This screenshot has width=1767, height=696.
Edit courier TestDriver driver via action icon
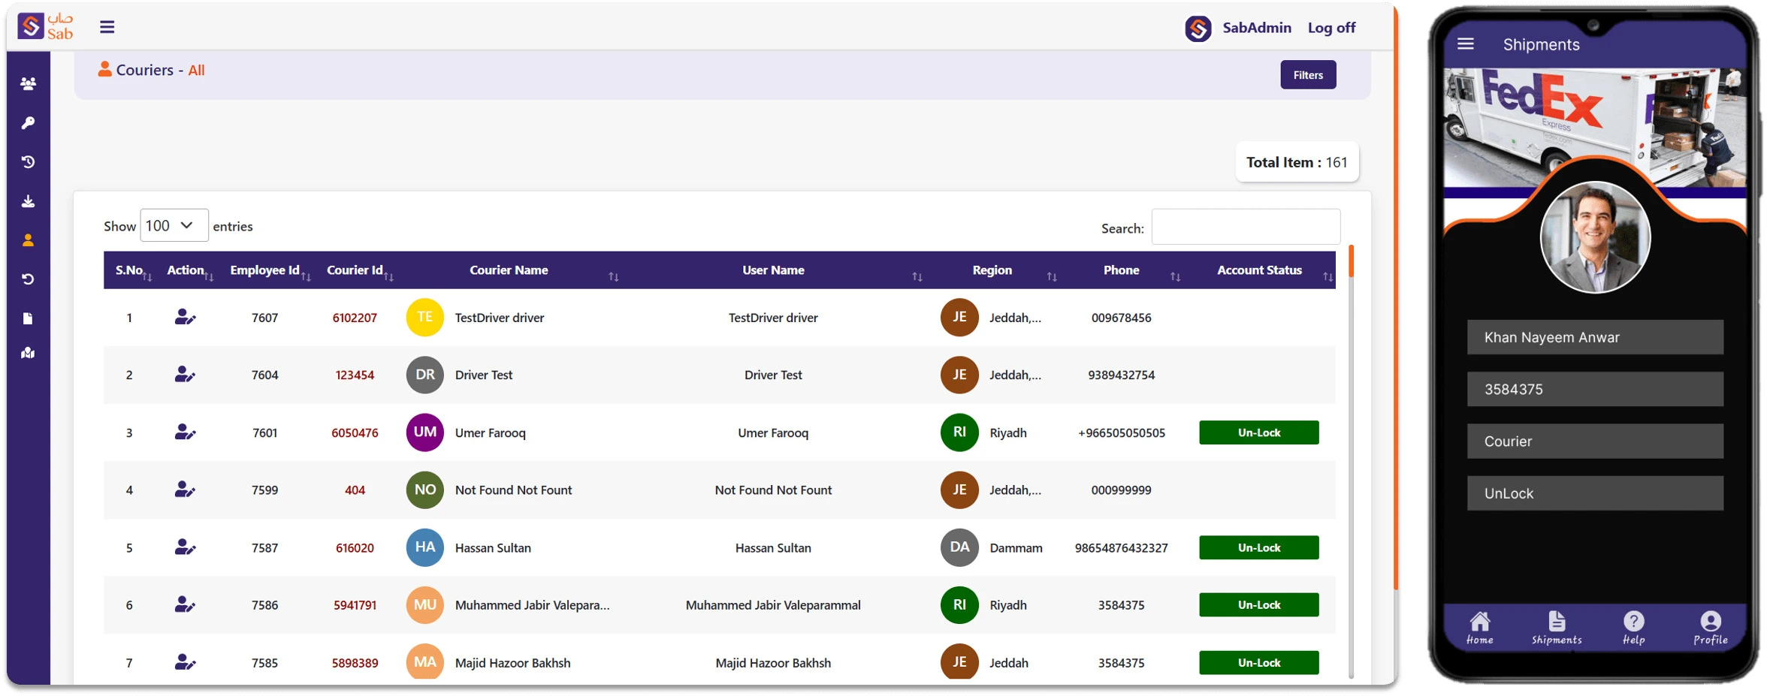click(x=185, y=317)
